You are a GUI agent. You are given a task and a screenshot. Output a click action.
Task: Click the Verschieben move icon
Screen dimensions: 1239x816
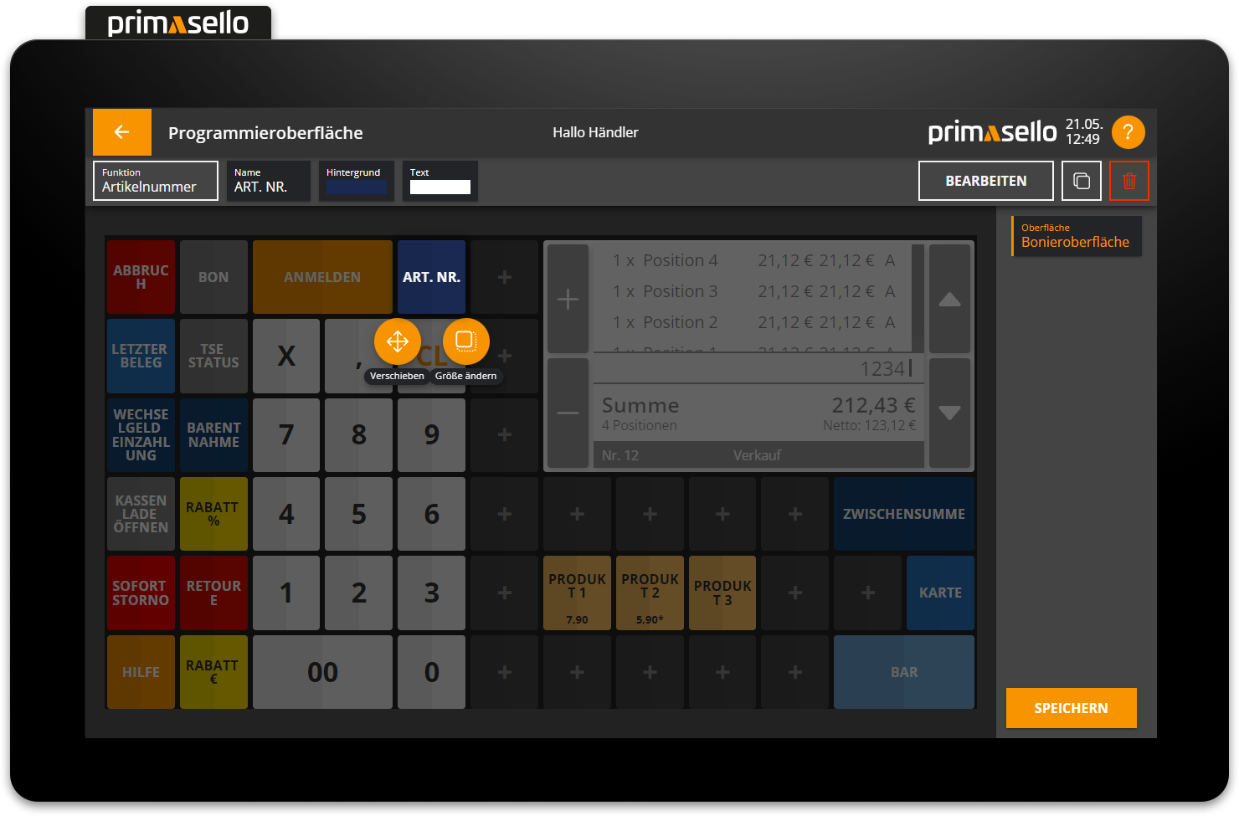coord(398,341)
